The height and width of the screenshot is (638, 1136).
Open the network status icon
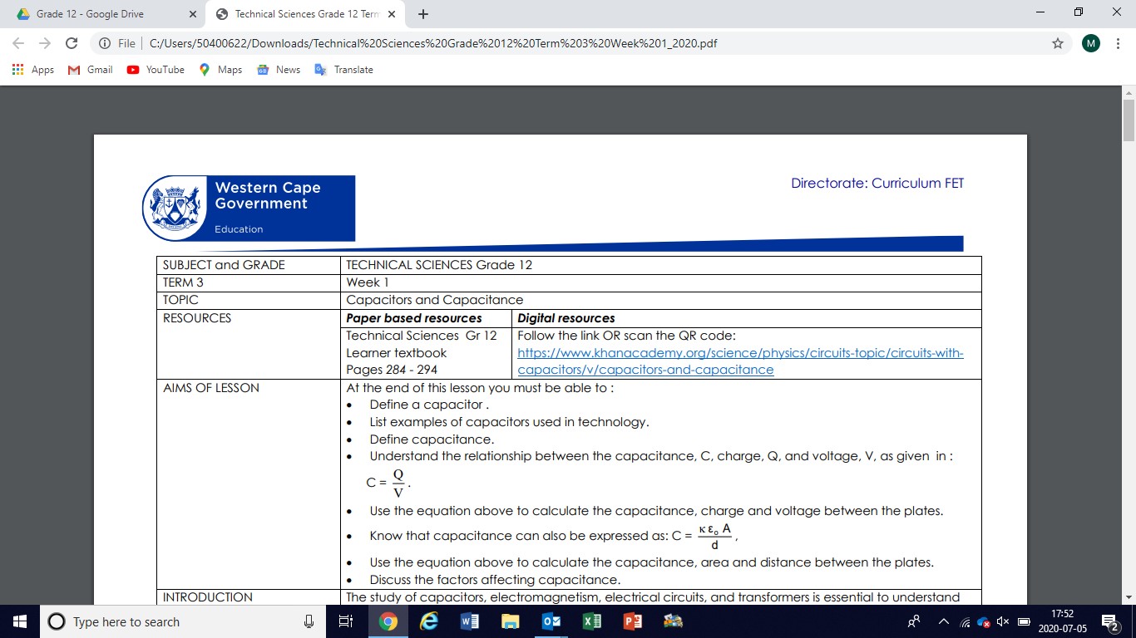click(965, 621)
